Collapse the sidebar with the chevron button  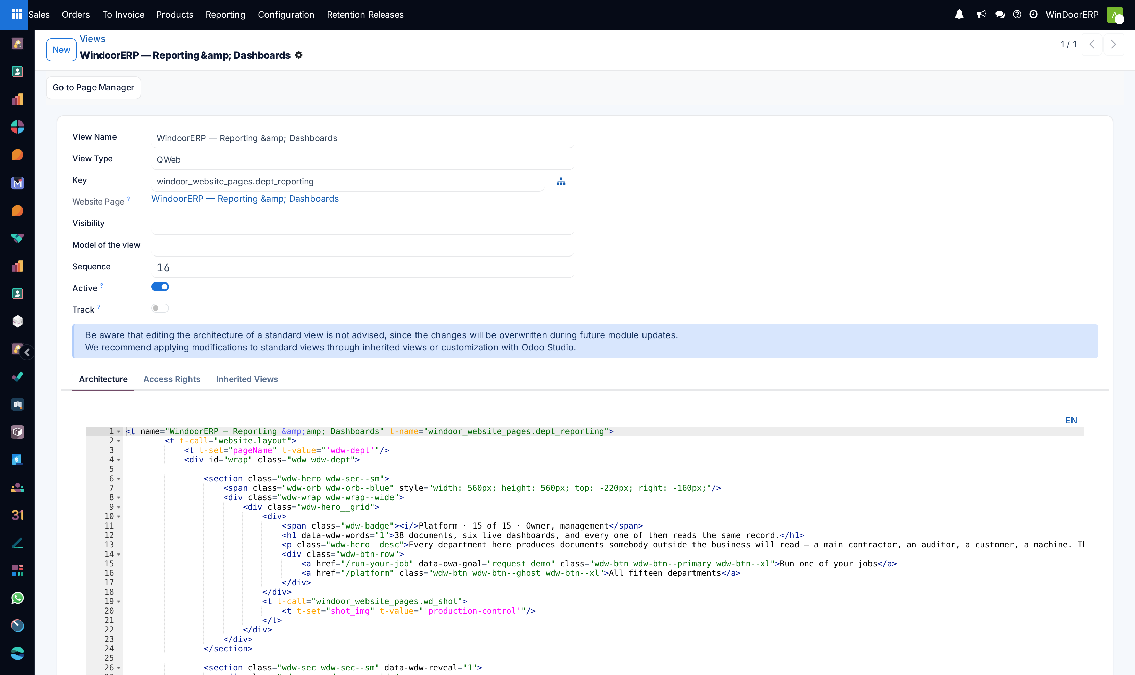27,352
